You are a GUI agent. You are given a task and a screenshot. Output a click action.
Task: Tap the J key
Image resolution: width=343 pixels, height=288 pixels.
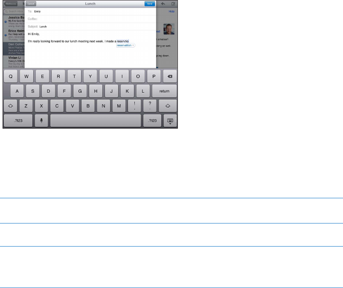point(112,91)
